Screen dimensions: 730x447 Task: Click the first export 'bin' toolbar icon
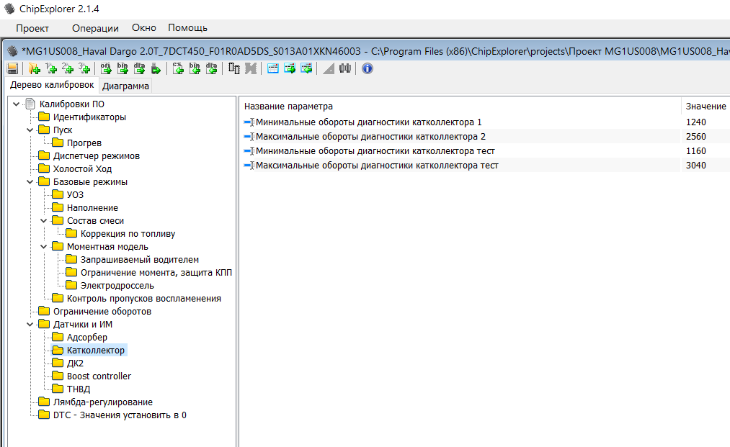click(123, 68)
